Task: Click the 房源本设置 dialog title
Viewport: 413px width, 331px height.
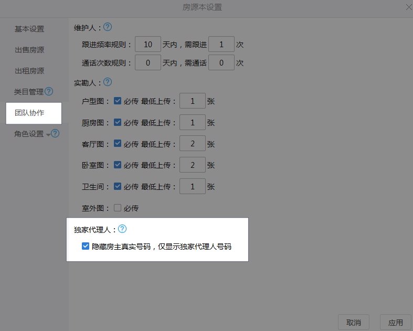Action: 202,7
